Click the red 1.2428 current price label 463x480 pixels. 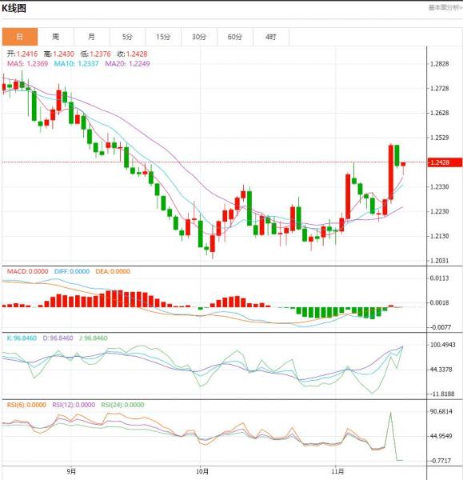tap(445, 162)
